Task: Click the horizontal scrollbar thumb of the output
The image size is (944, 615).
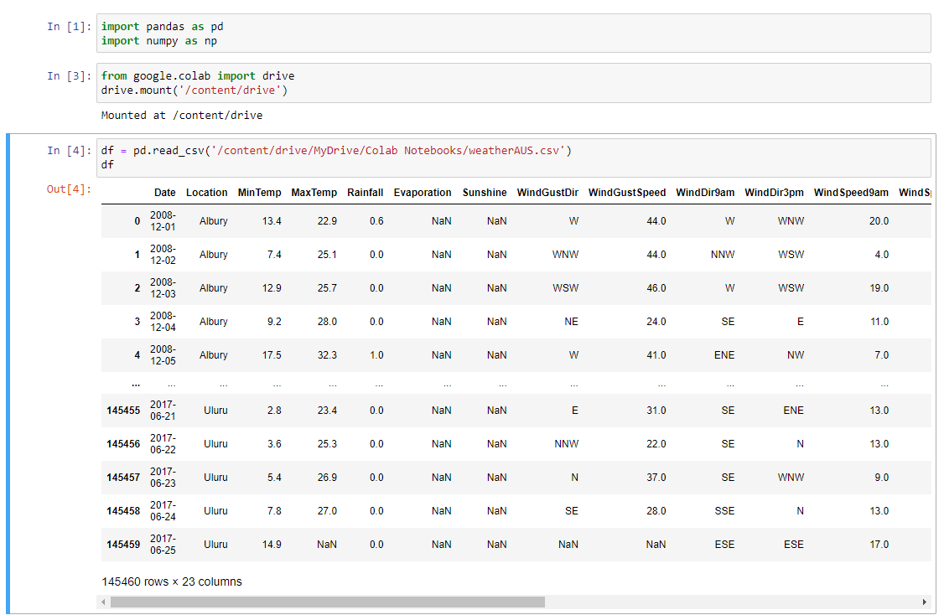Action: [328, 602]
